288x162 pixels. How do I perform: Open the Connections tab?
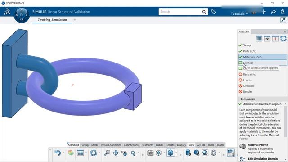tap(131, 145)
